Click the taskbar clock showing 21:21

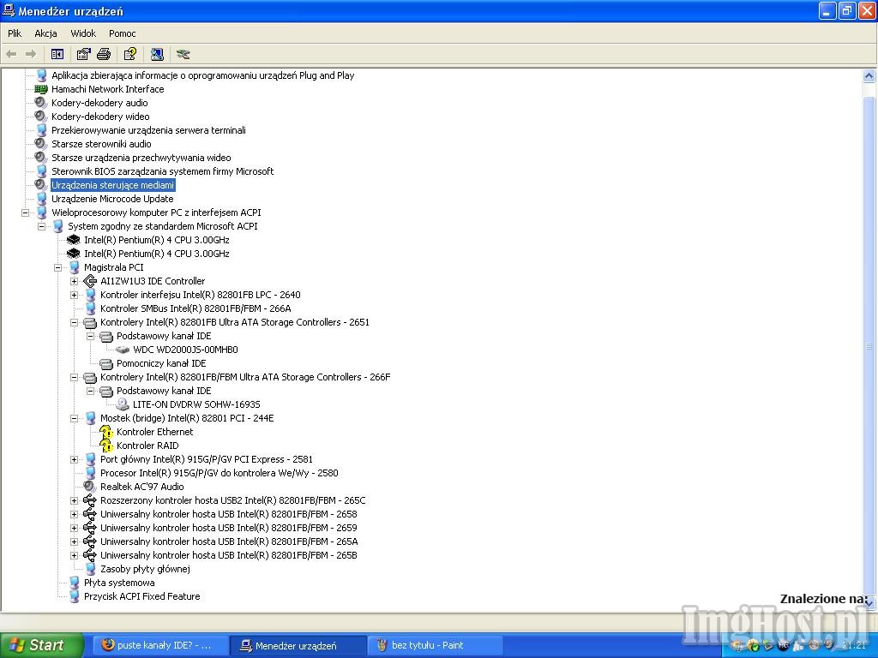tap(855, 645)
